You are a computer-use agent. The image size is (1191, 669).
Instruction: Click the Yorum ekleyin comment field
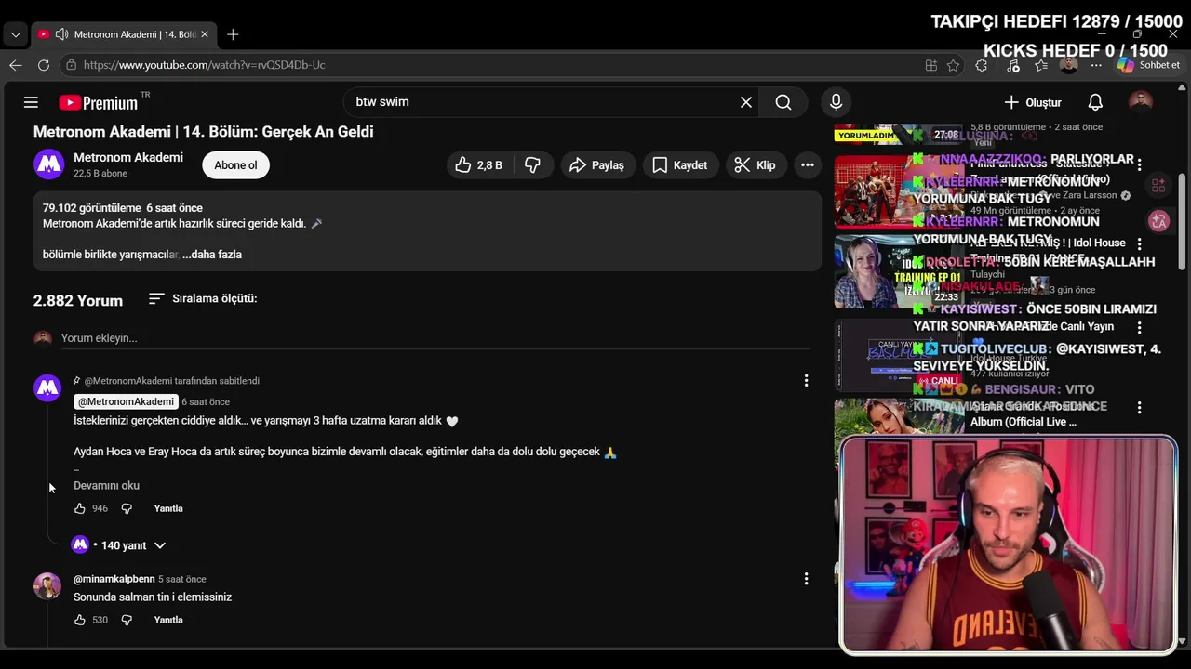click(435, 338)
